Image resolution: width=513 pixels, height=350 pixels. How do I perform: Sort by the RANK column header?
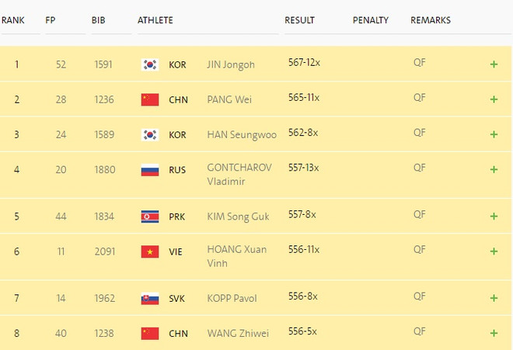[12, 20]
